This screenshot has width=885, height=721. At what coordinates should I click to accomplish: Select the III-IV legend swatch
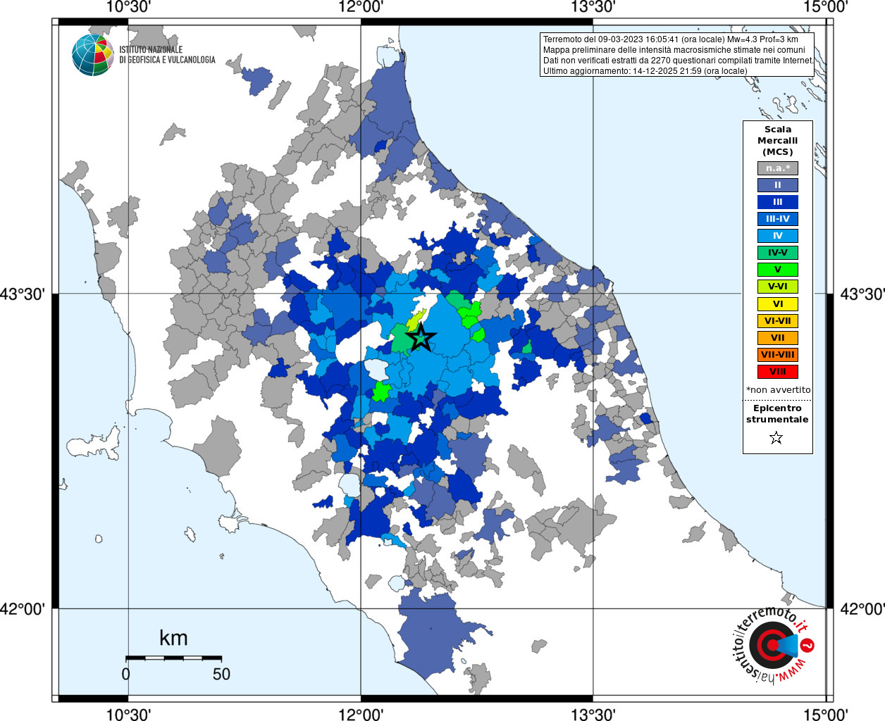coord(778,219)
